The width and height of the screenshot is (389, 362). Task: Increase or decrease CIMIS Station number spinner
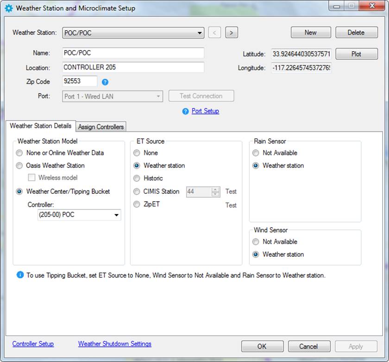pos(215,192)
